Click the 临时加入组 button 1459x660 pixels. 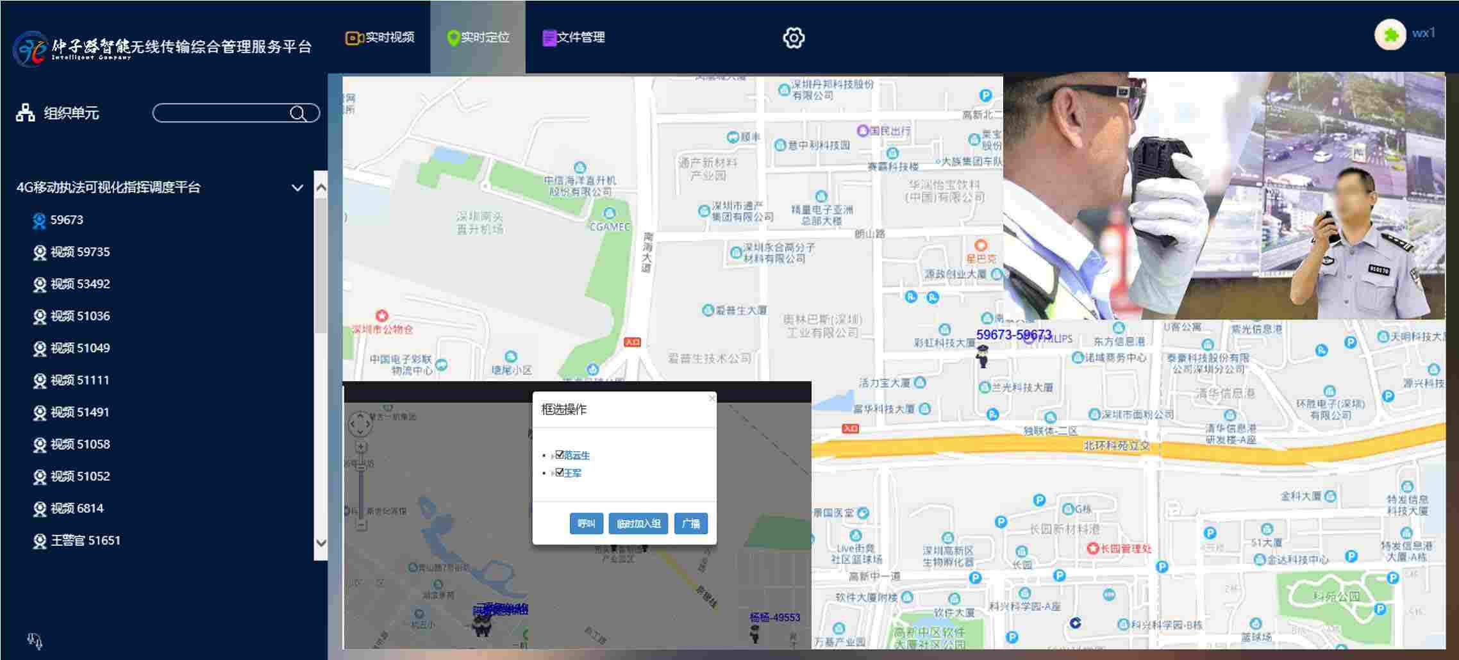click(x=638, y=524)
